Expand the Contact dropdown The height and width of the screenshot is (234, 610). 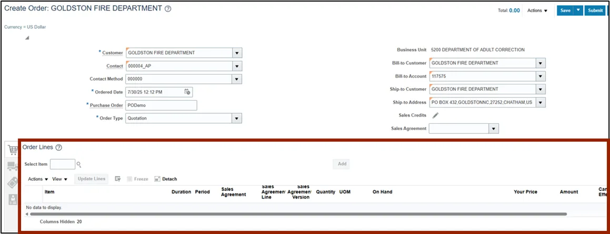[x=237, y=66]
